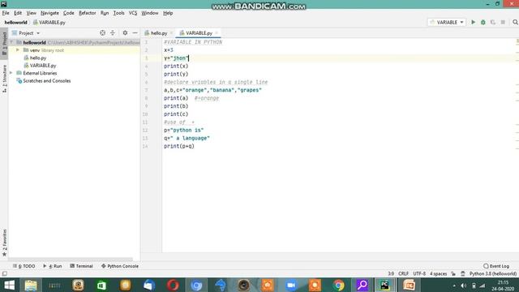Open the Navigate menu

49,13
